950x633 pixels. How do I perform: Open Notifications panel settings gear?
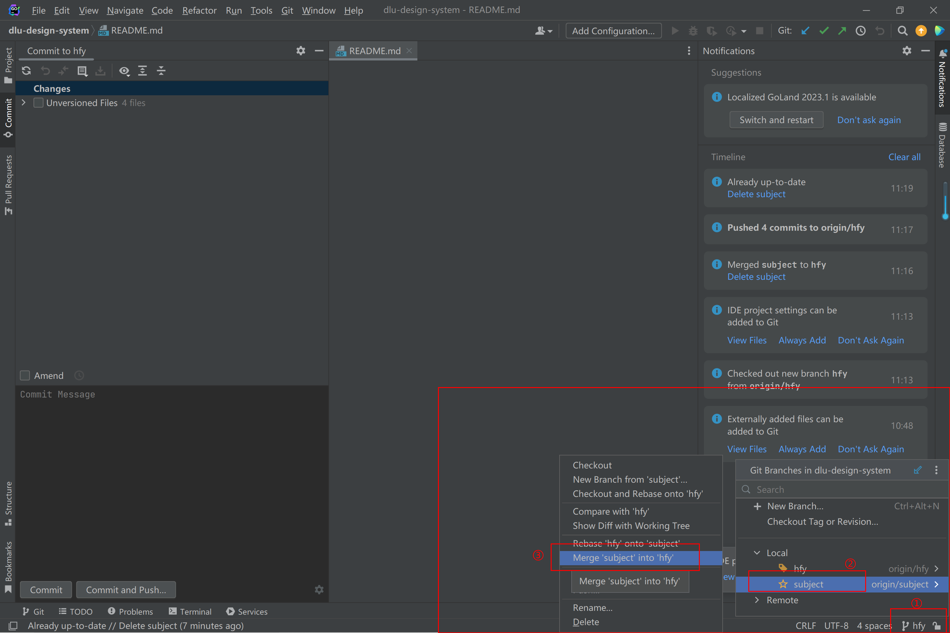coord(907,51)
